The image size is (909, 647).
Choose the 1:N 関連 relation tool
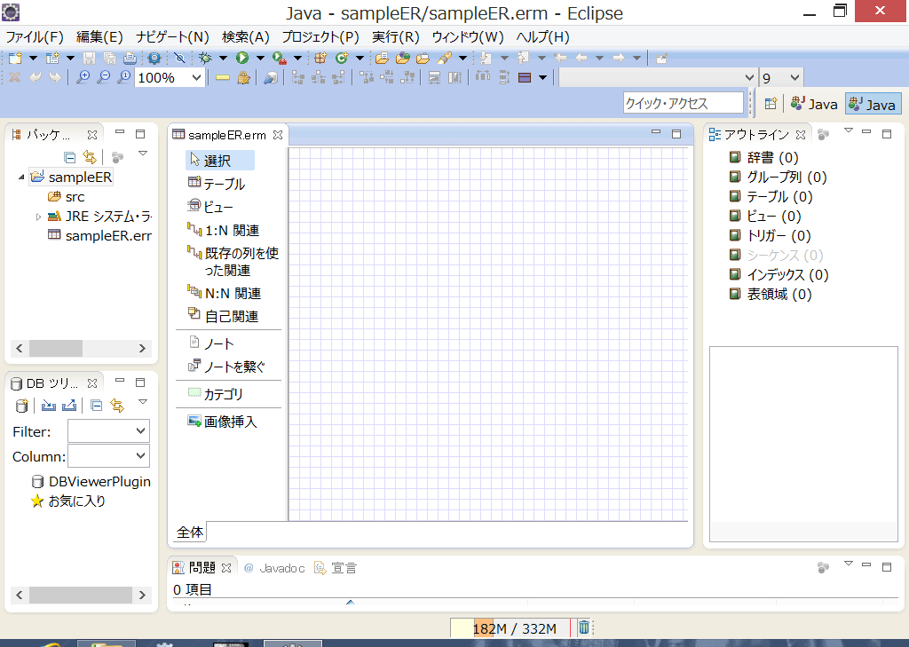(224, 230)
